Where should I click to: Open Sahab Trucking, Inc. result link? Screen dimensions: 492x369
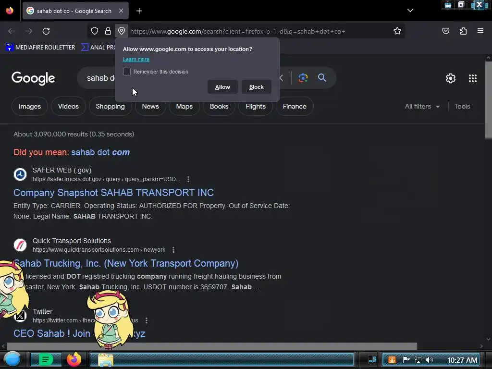[x=126, y=263]
